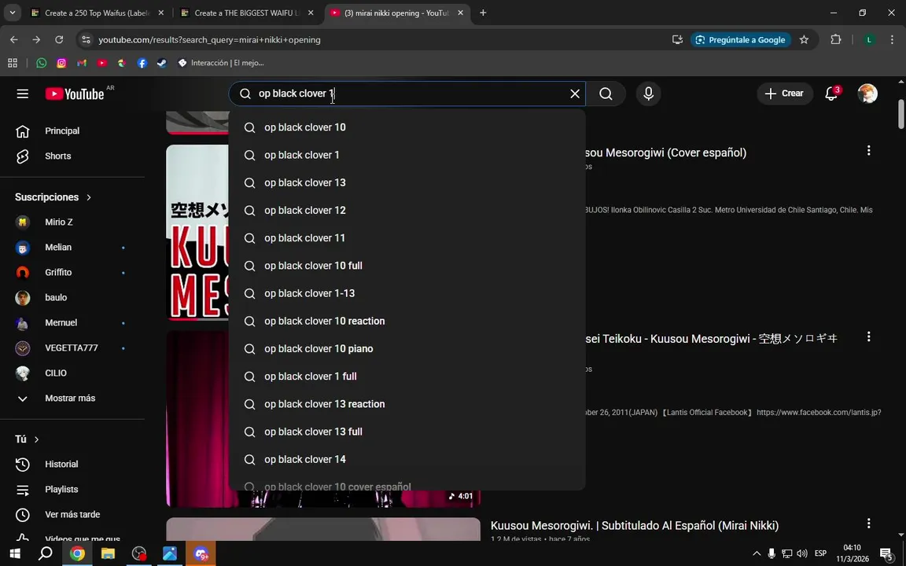Open the notifications bell
Image resolution: width=906 pixels, height=566 pixels.
pyautogui.click(x=831, y=94)
